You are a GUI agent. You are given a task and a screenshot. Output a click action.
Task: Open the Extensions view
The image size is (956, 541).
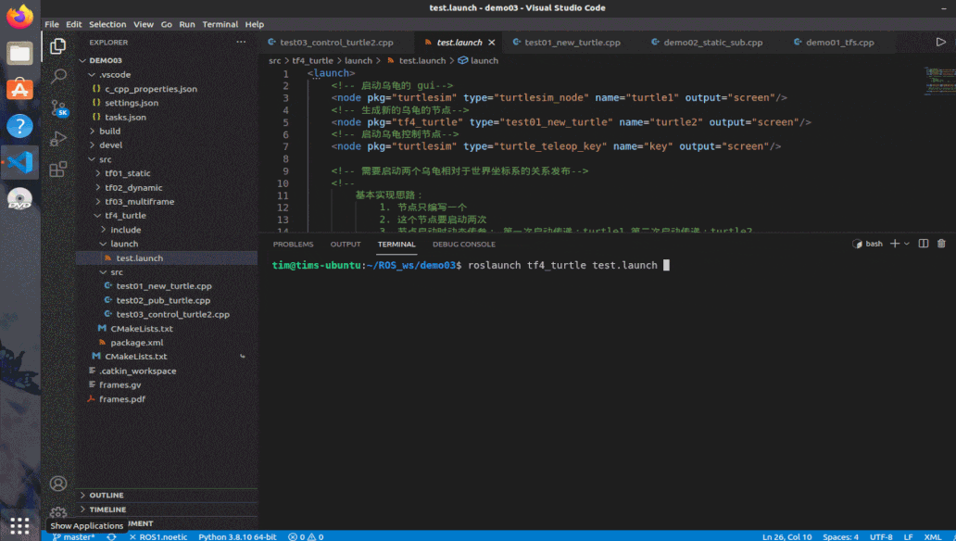point(58,169)
